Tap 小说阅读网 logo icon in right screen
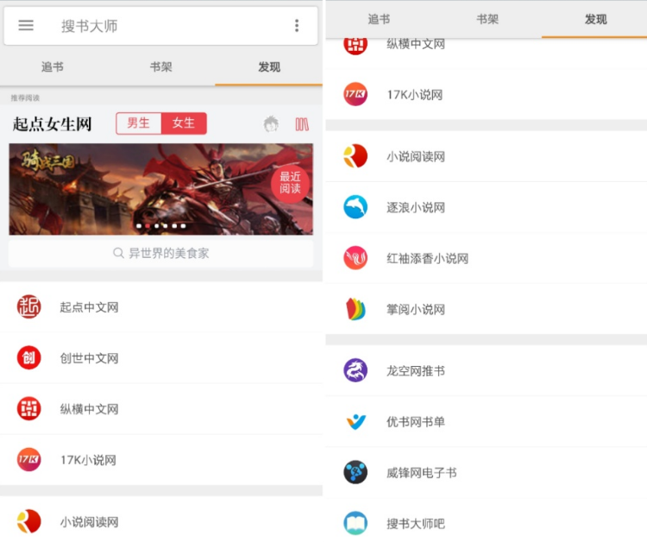This screenshot has height=542, width=647. [355, 156]
